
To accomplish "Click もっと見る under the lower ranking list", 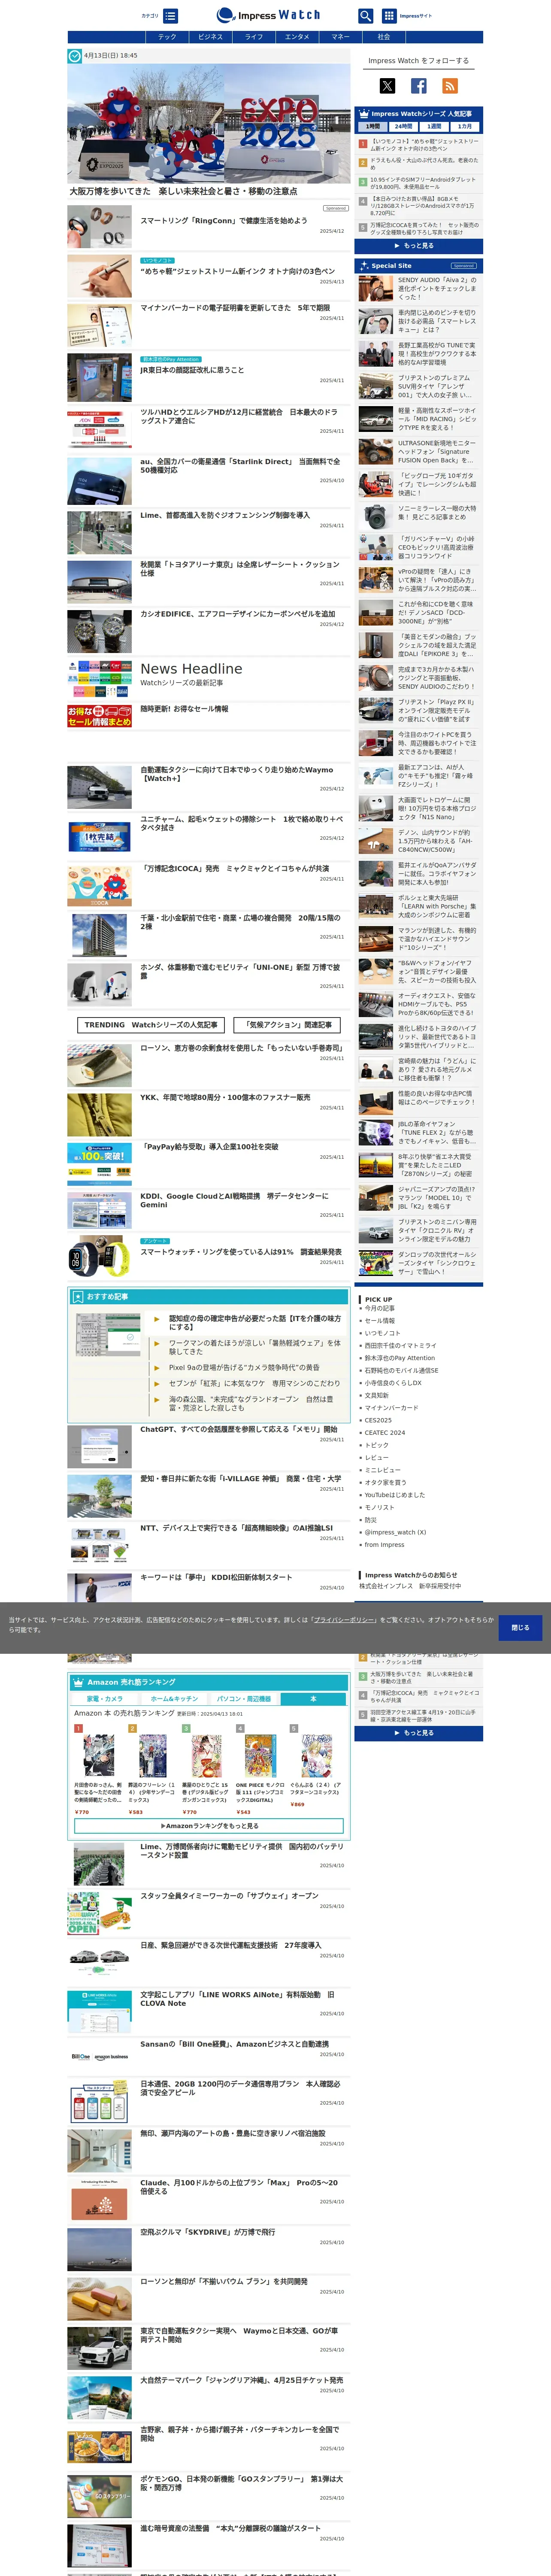I will point(418,1733).
